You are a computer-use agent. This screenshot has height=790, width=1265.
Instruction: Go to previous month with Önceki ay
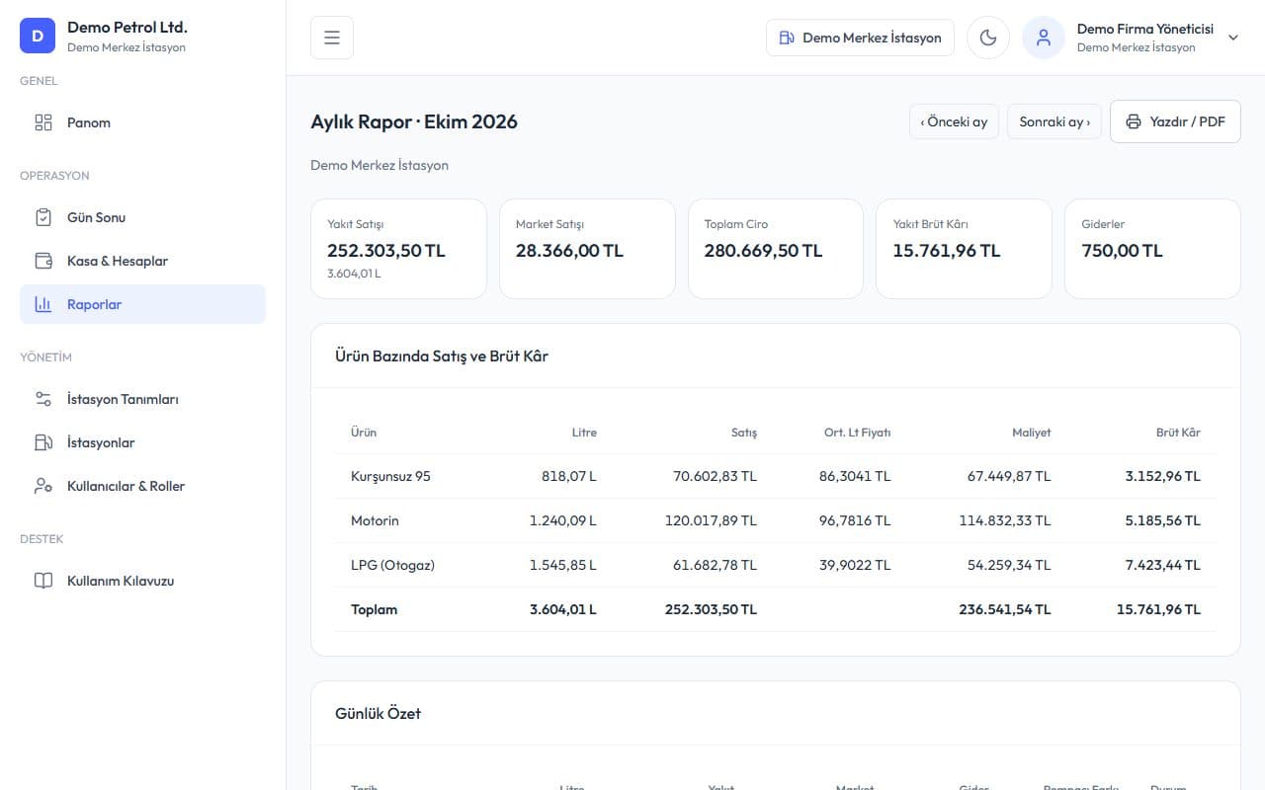coord(954,121)
